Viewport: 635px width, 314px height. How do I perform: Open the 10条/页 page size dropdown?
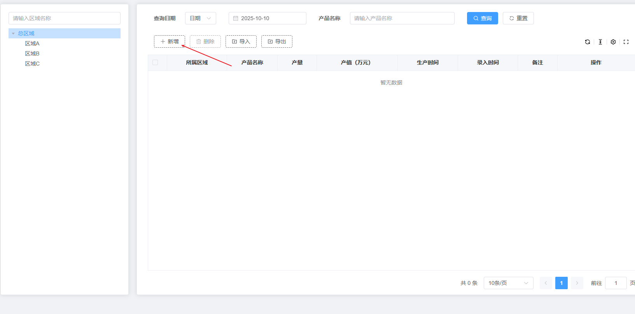point(509,283)
